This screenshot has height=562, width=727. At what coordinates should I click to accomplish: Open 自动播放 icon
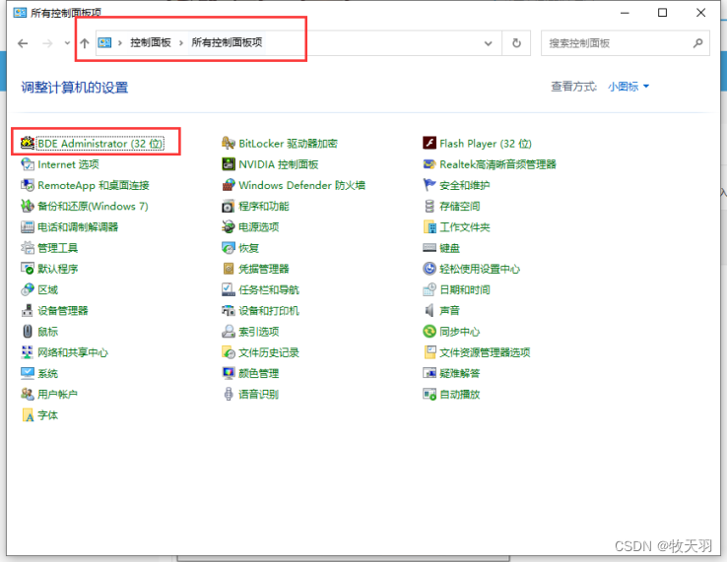point(430,394)
